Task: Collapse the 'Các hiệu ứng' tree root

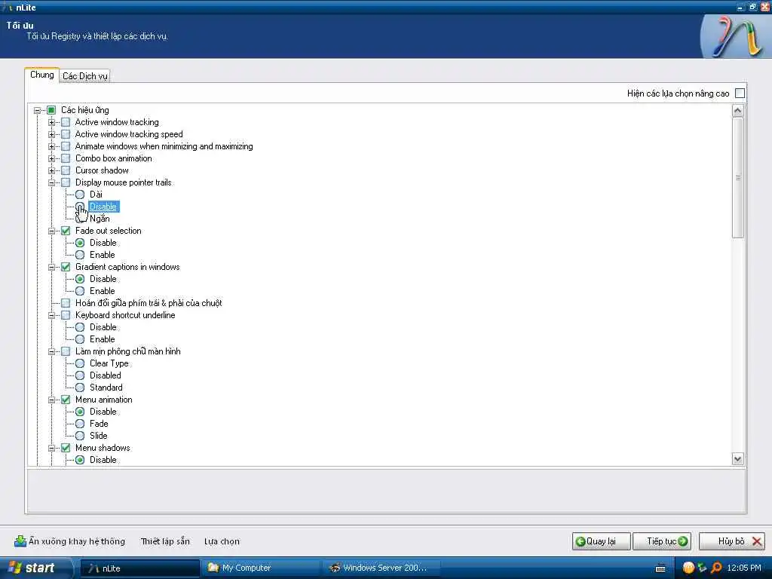Action: [37, 110]
